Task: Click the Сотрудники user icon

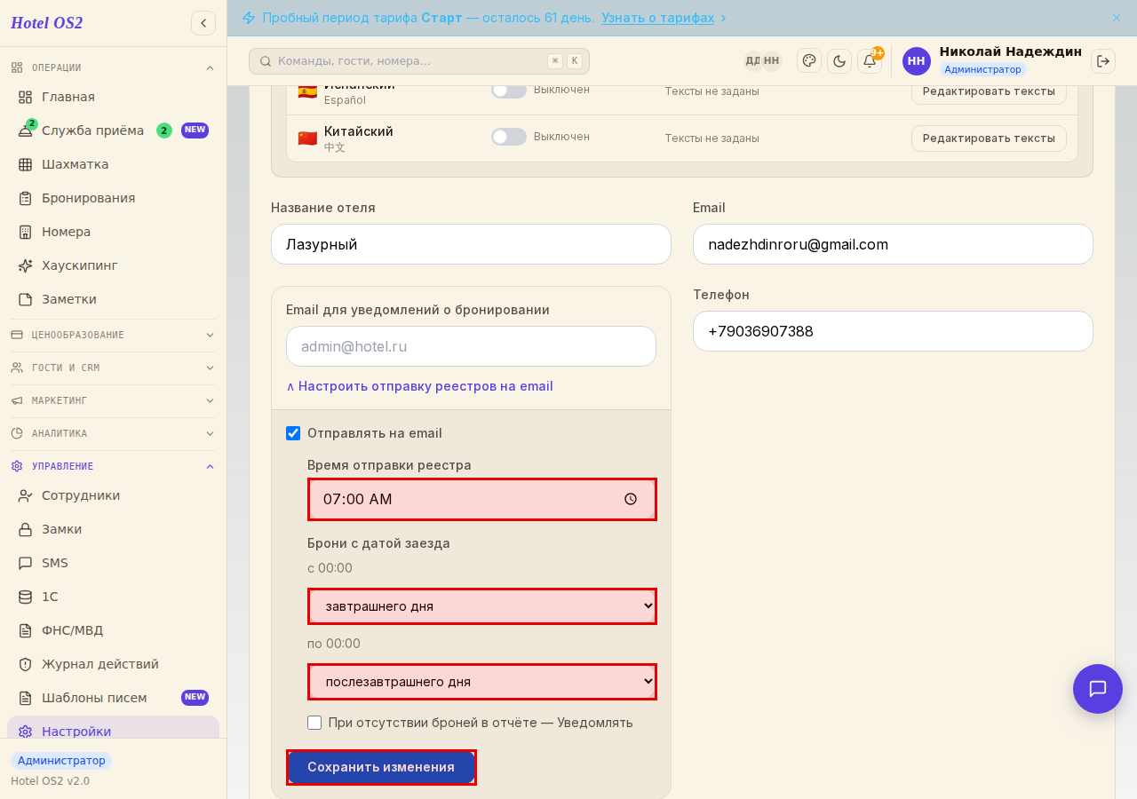Action: pyautogui.click(x=25, y=495)
